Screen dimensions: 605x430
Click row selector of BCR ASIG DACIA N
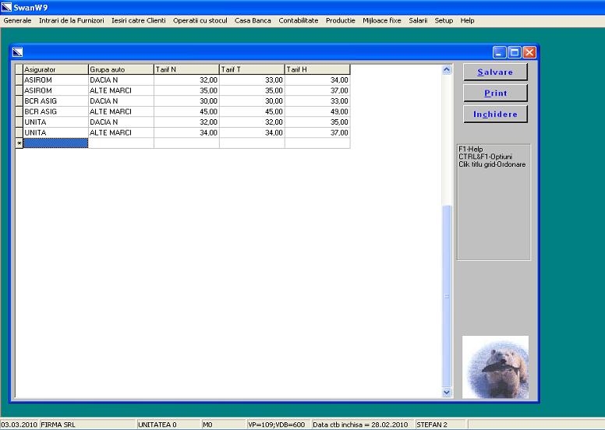[x=19, y=100]
